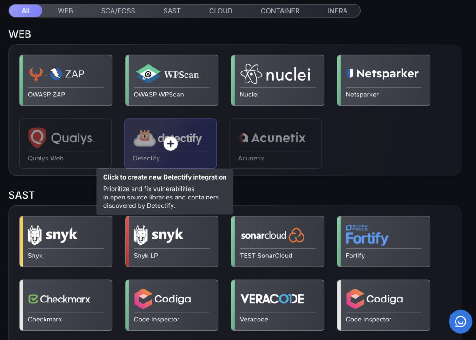Screen dimensions: 476x340
Task: Open the Qualys Web integration label
Action: coord(46,158)
